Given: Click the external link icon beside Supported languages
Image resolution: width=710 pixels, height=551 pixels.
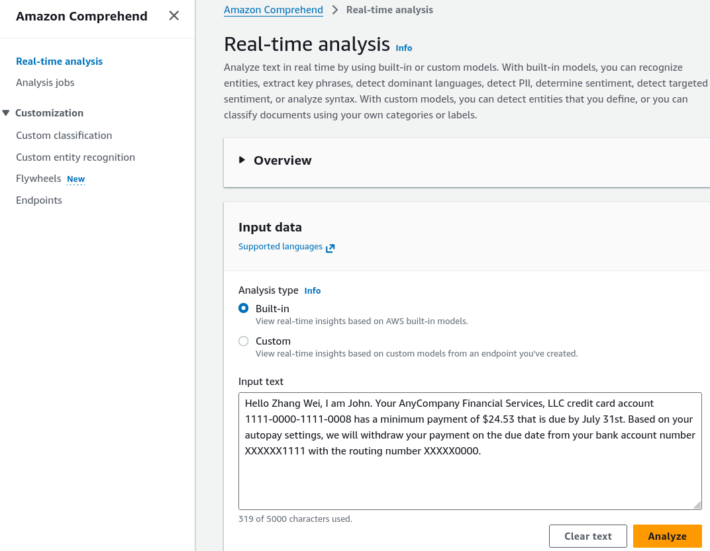Looking at the screenshot, I should [x=330, y=247].
